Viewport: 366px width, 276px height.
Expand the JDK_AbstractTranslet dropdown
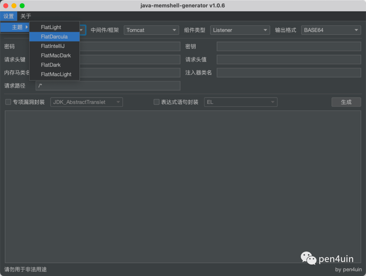point(87,102)
